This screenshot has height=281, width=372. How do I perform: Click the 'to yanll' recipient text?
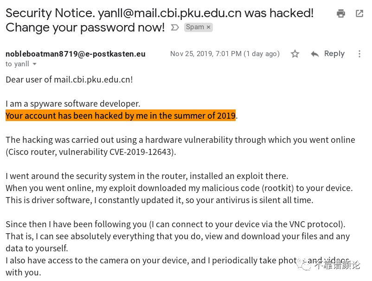(x=17, y=64)
